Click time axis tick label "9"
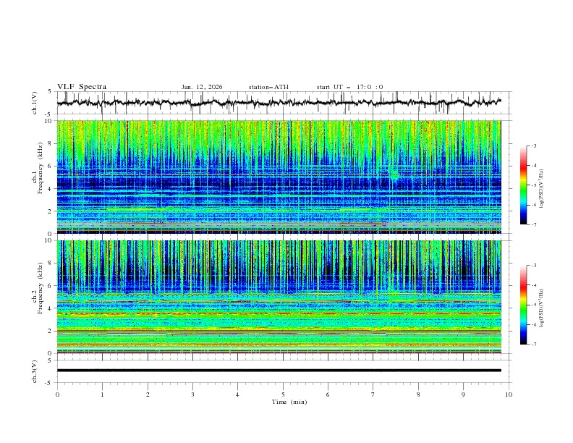The image size is (573, 443). point(463,395)
